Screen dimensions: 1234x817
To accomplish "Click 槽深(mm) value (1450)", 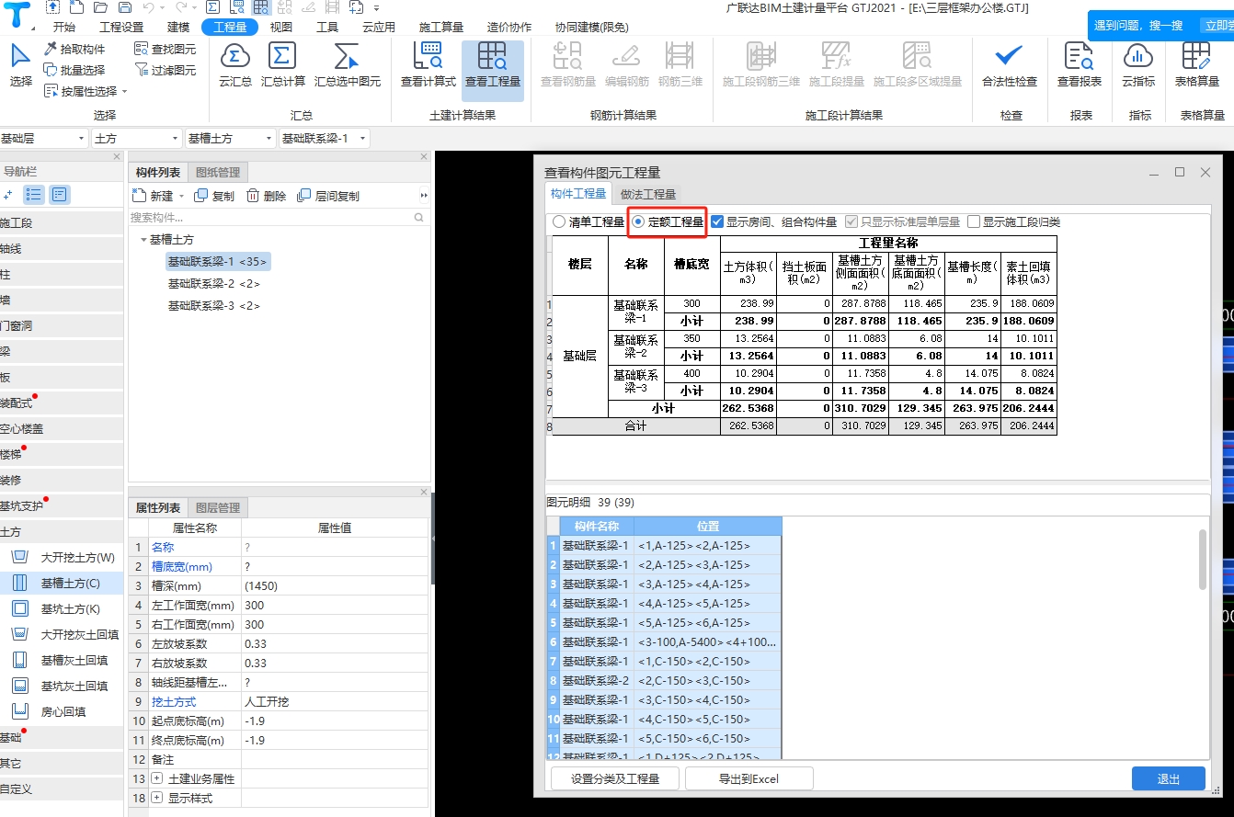I will click(x=335, y=585).
